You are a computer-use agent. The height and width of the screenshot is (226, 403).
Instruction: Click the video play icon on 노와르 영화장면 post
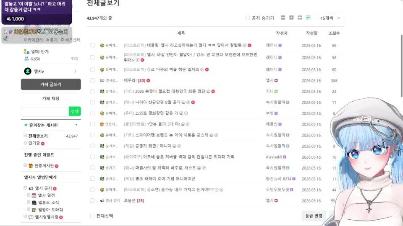[186, 113]
